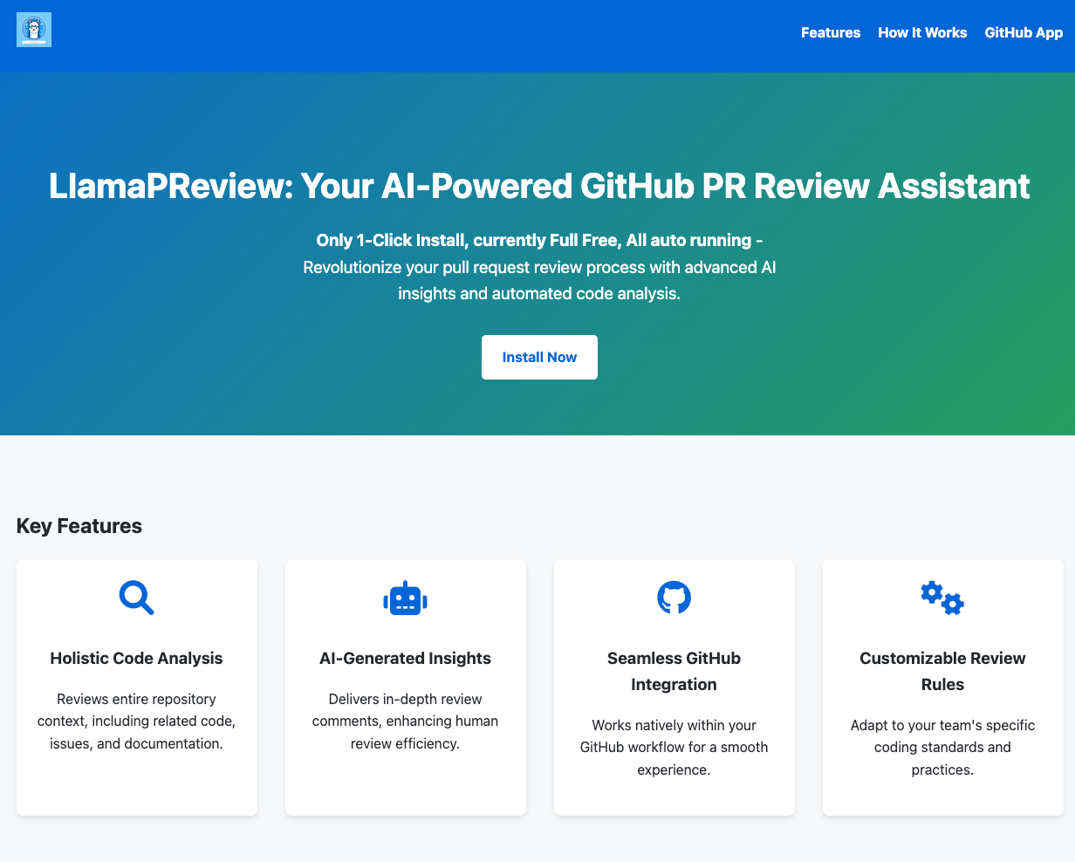Click text 'Adapt to your team's specific coding standards'
The image size is (1075, 862).
(942, 747)
